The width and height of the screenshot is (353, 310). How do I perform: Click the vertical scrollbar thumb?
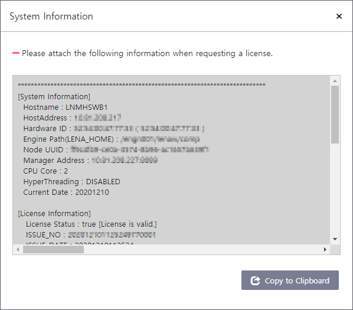click(x=335, y=115)
